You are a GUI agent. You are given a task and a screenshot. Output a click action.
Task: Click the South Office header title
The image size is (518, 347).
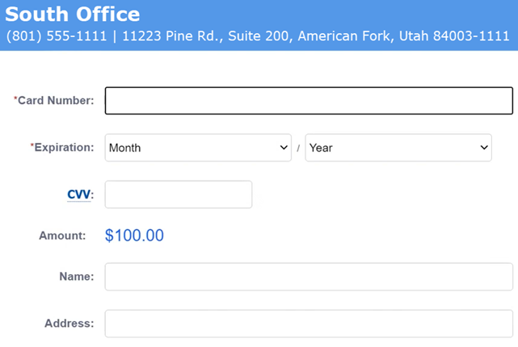pyautogui.click(x=73, y=15)
